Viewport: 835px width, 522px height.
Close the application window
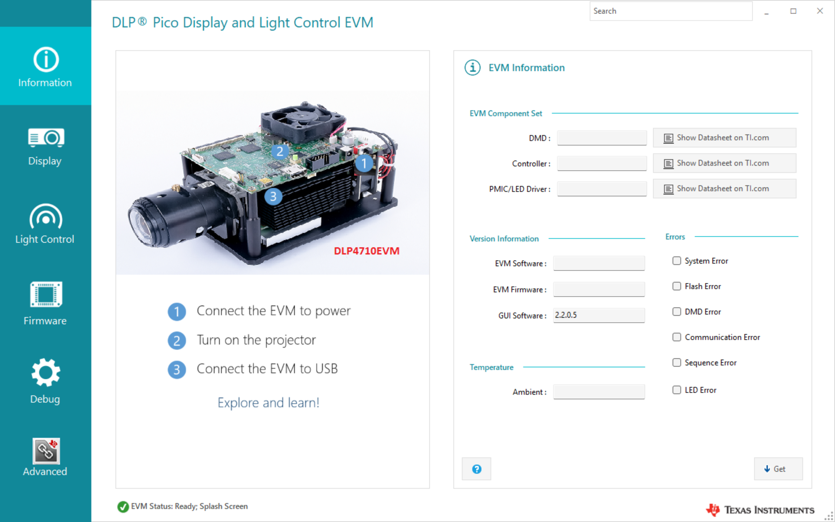pos(820,11)
